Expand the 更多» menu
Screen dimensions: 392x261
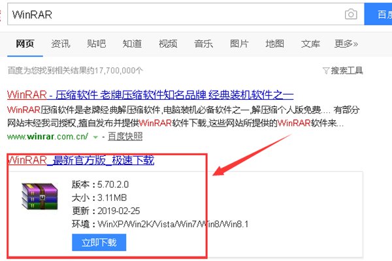pyautogui.click(x=346, y=44)
